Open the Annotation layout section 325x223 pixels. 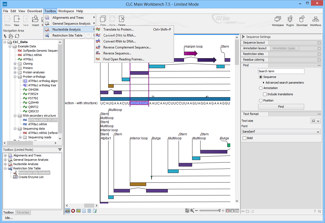pyautogui.click(x=255, y=48)
